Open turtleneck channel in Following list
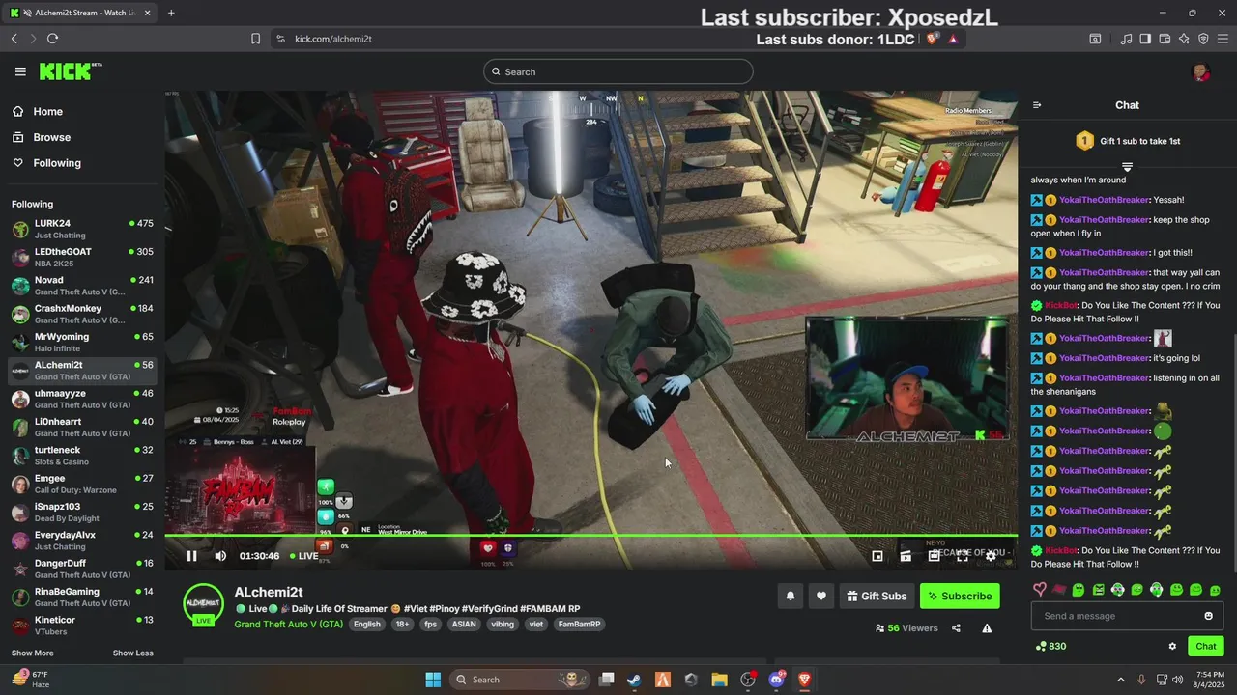The image size is (1237, 695). (x=82, y=456)
